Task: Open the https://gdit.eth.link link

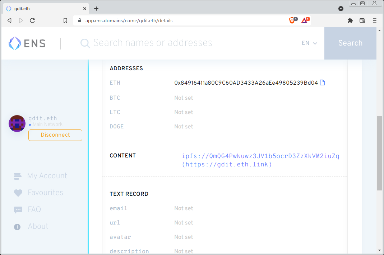Action: coord(227,164)
